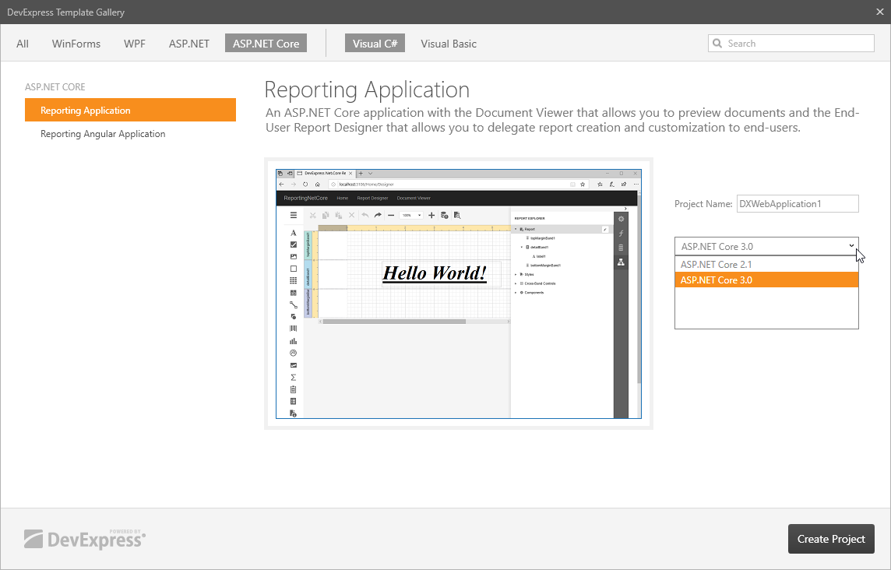891x570 pixels.
Task: Go to the ASP.NET tab
Action: [x=189, y=44]
